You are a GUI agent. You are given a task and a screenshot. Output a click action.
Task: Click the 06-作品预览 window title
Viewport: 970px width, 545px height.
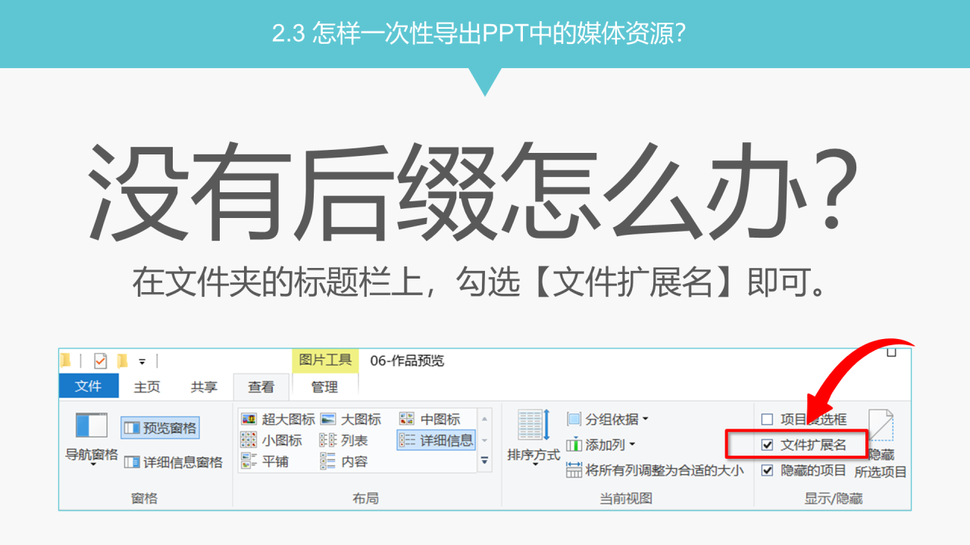[407, 361]
